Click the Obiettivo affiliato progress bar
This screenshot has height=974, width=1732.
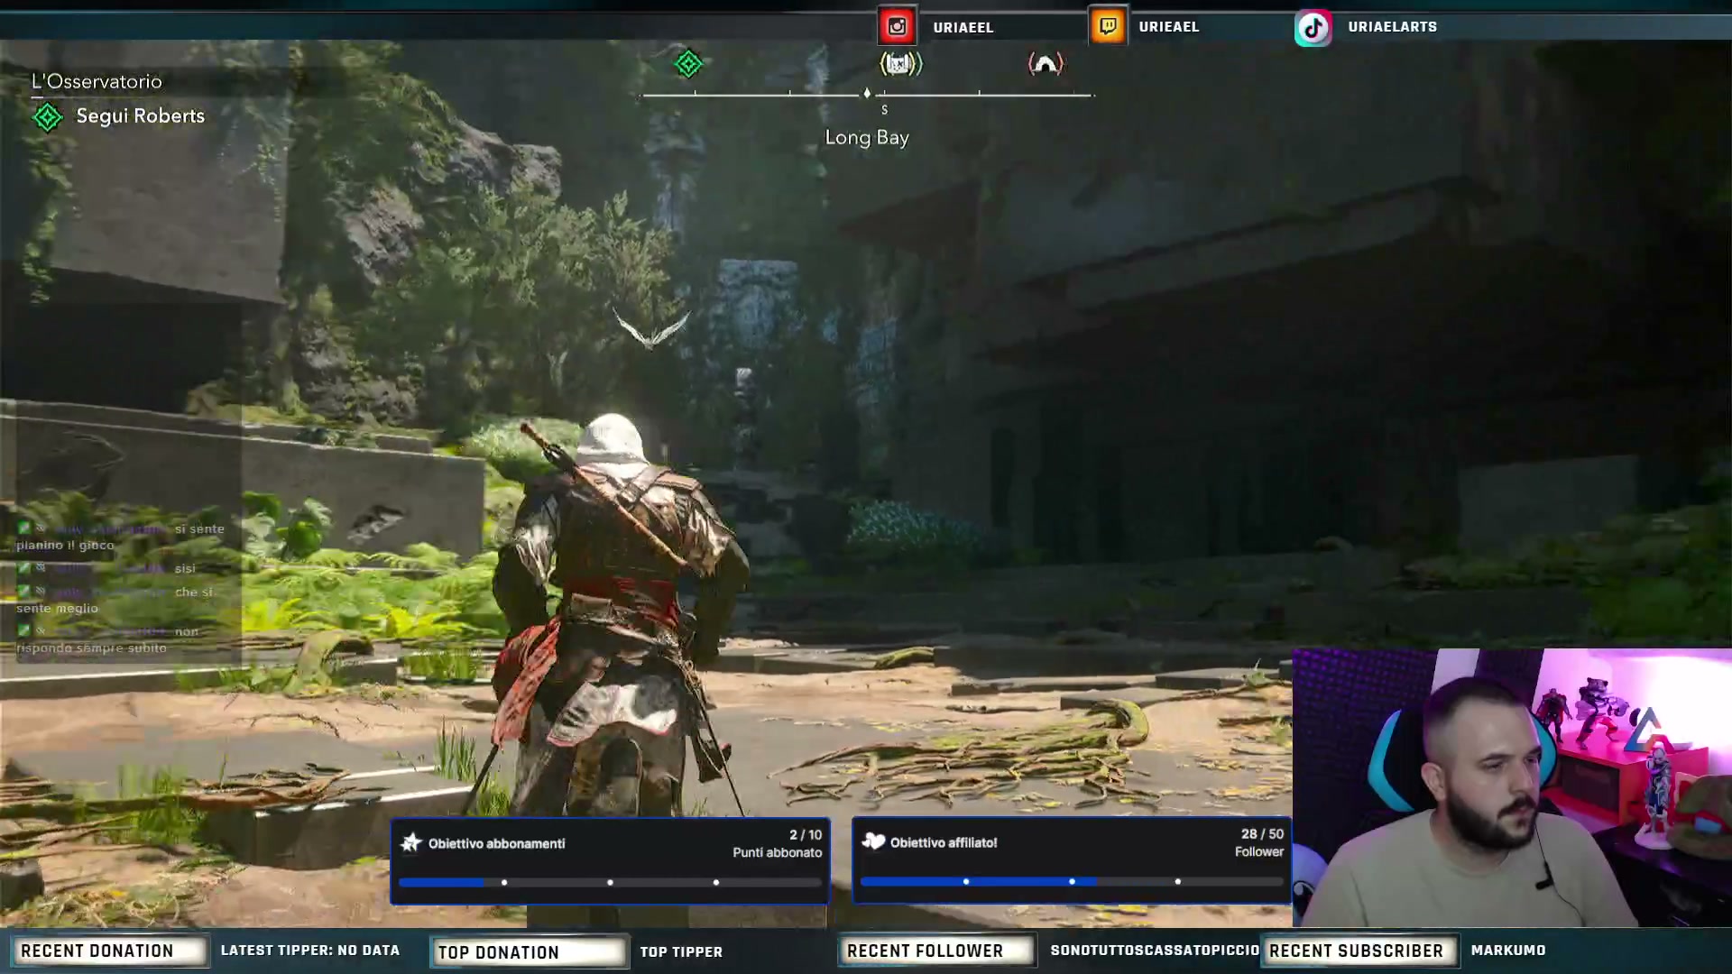click(1072, 881)
